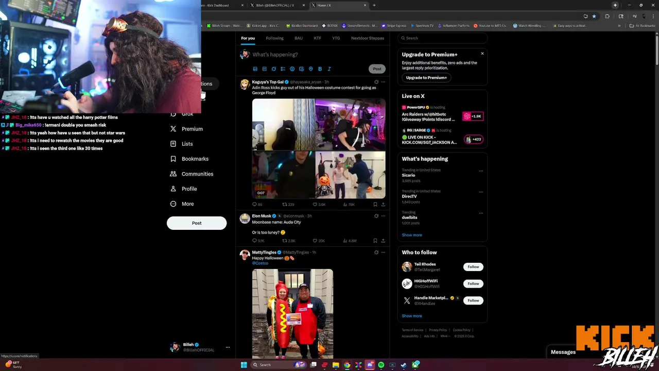Switch to Nextdoor Steppas tab
This screenshot has height=371, width=659.
point(368,38)
